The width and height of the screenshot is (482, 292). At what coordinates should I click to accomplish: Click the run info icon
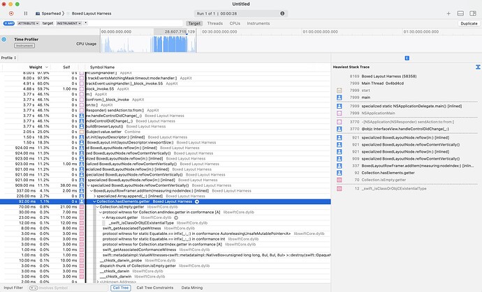(282, 13)
